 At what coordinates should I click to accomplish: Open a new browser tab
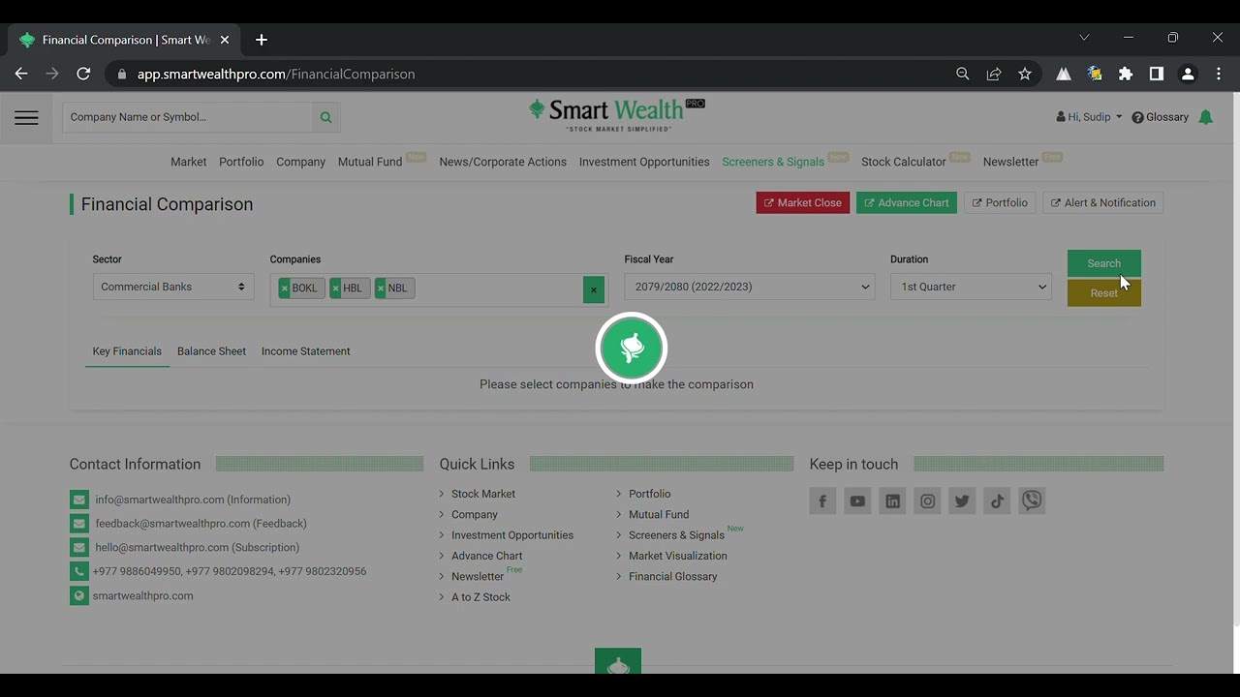point(262,40)
